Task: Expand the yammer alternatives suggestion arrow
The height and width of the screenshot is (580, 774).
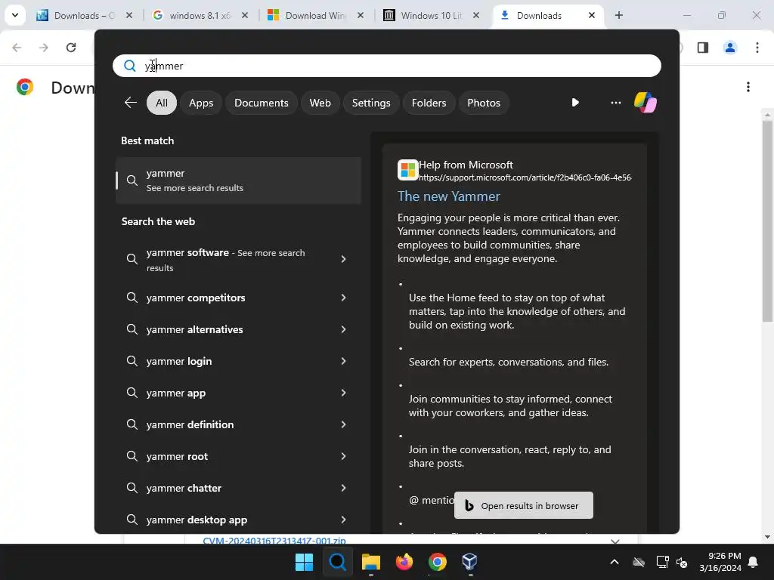Action: 344,329
